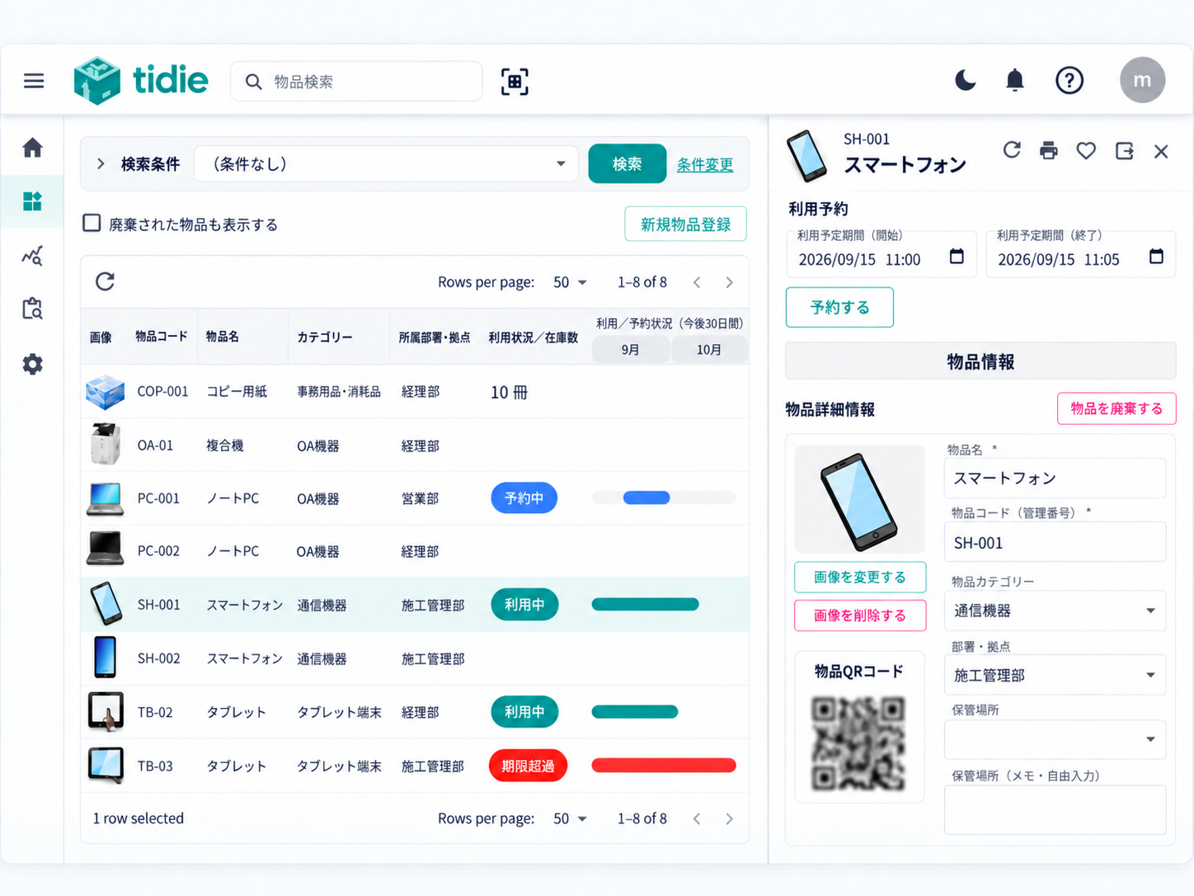Open the inventory check clipboard sidebar icon
1194x896 pixels.
32,309
